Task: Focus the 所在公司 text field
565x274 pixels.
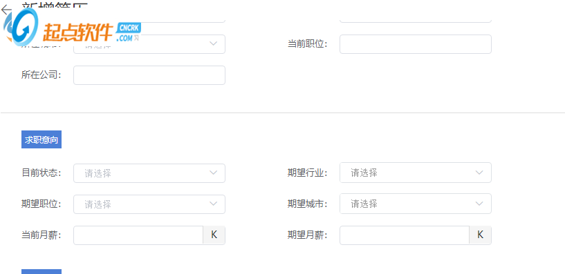Action: [149, 75]
